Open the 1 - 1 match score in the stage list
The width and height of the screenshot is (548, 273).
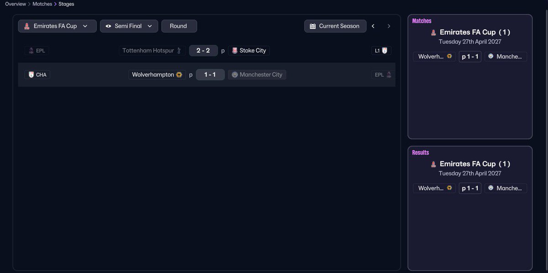coord(210,74)
